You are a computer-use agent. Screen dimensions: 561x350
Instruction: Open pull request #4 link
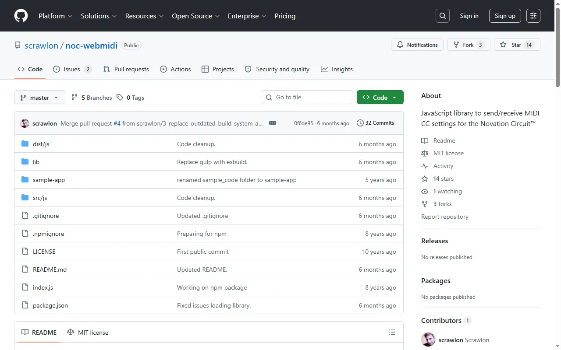(117, 123)
